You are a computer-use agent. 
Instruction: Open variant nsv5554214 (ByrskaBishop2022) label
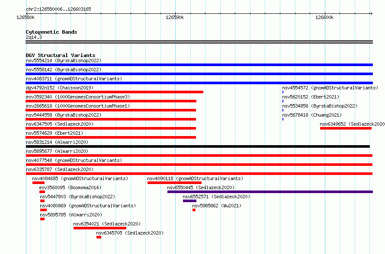coord(64,60)
